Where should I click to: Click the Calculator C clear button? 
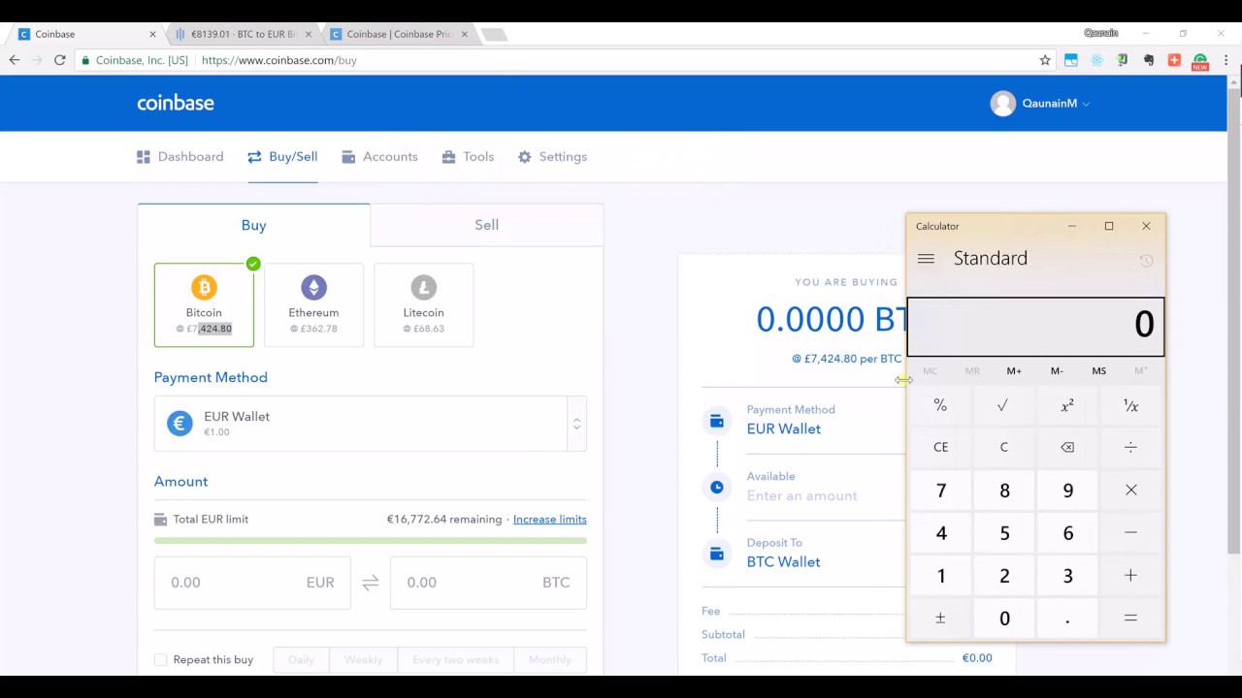tap(1003, 447)
